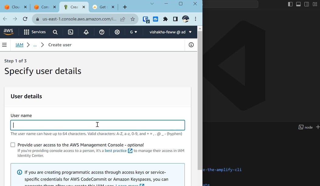The image size is (320, 186).
Task: Click the IAM breadcrumb link
Action: [x=19, y=45]
